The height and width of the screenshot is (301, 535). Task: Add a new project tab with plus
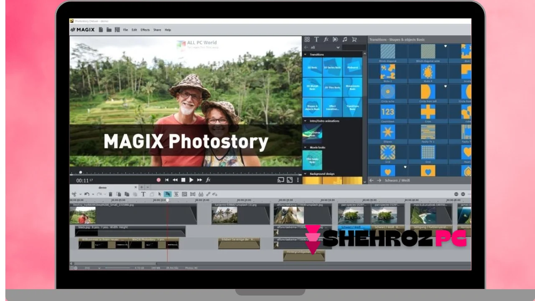click(x=142, y=187)
